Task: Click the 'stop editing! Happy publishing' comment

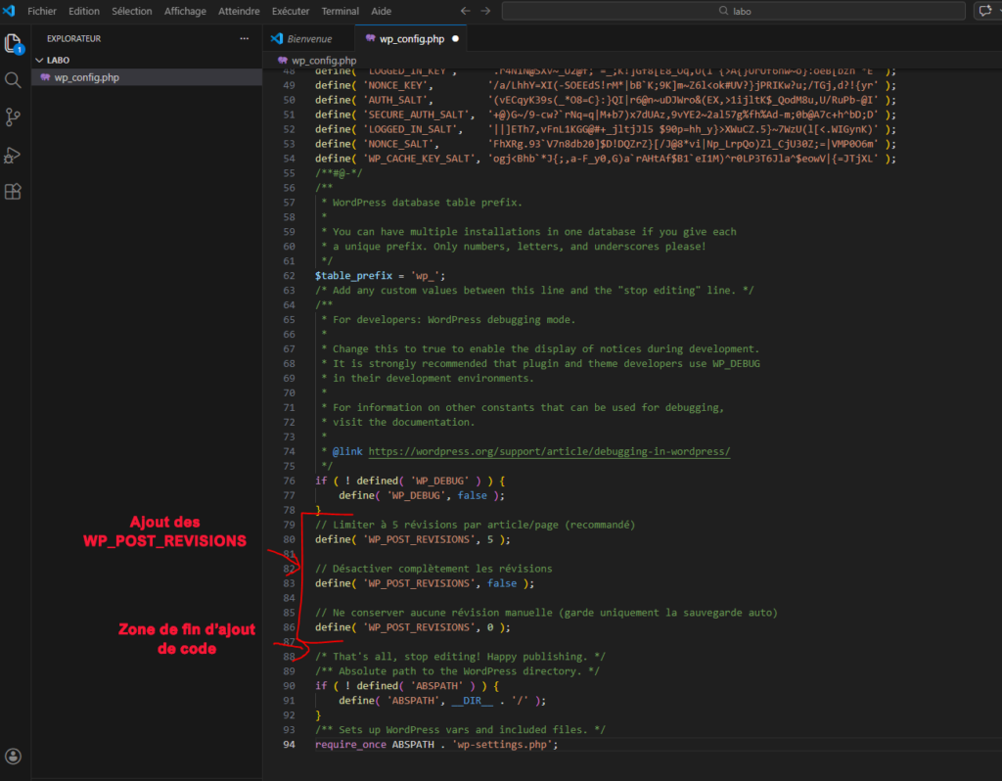Action: 460,657
